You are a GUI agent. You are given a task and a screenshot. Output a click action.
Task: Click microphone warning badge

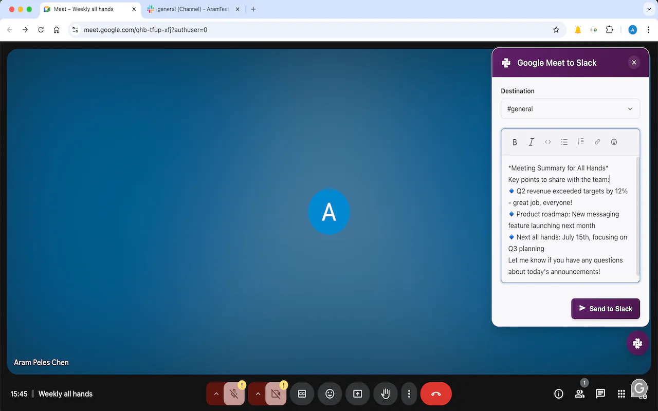pyautogui.click(x=242, y=385)
